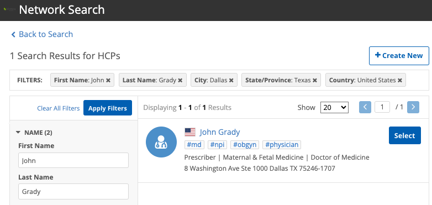Image resolution: width=432 pixels, height=205 pixels.
Task: Go back via Back to Search link
Action: (x=42, y=34)
